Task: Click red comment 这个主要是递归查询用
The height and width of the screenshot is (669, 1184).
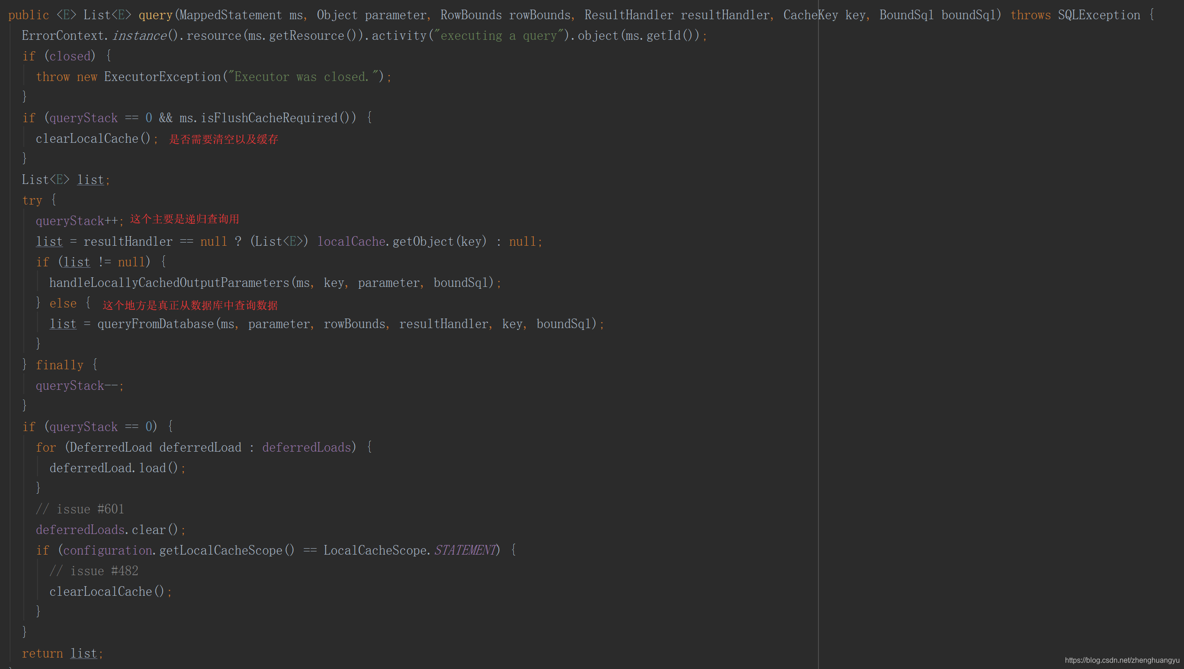Action: tap(184, 219)
